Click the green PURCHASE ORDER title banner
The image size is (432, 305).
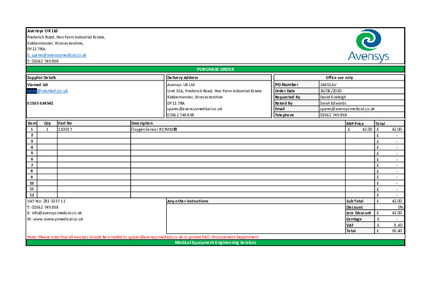(x=215, y=69)
